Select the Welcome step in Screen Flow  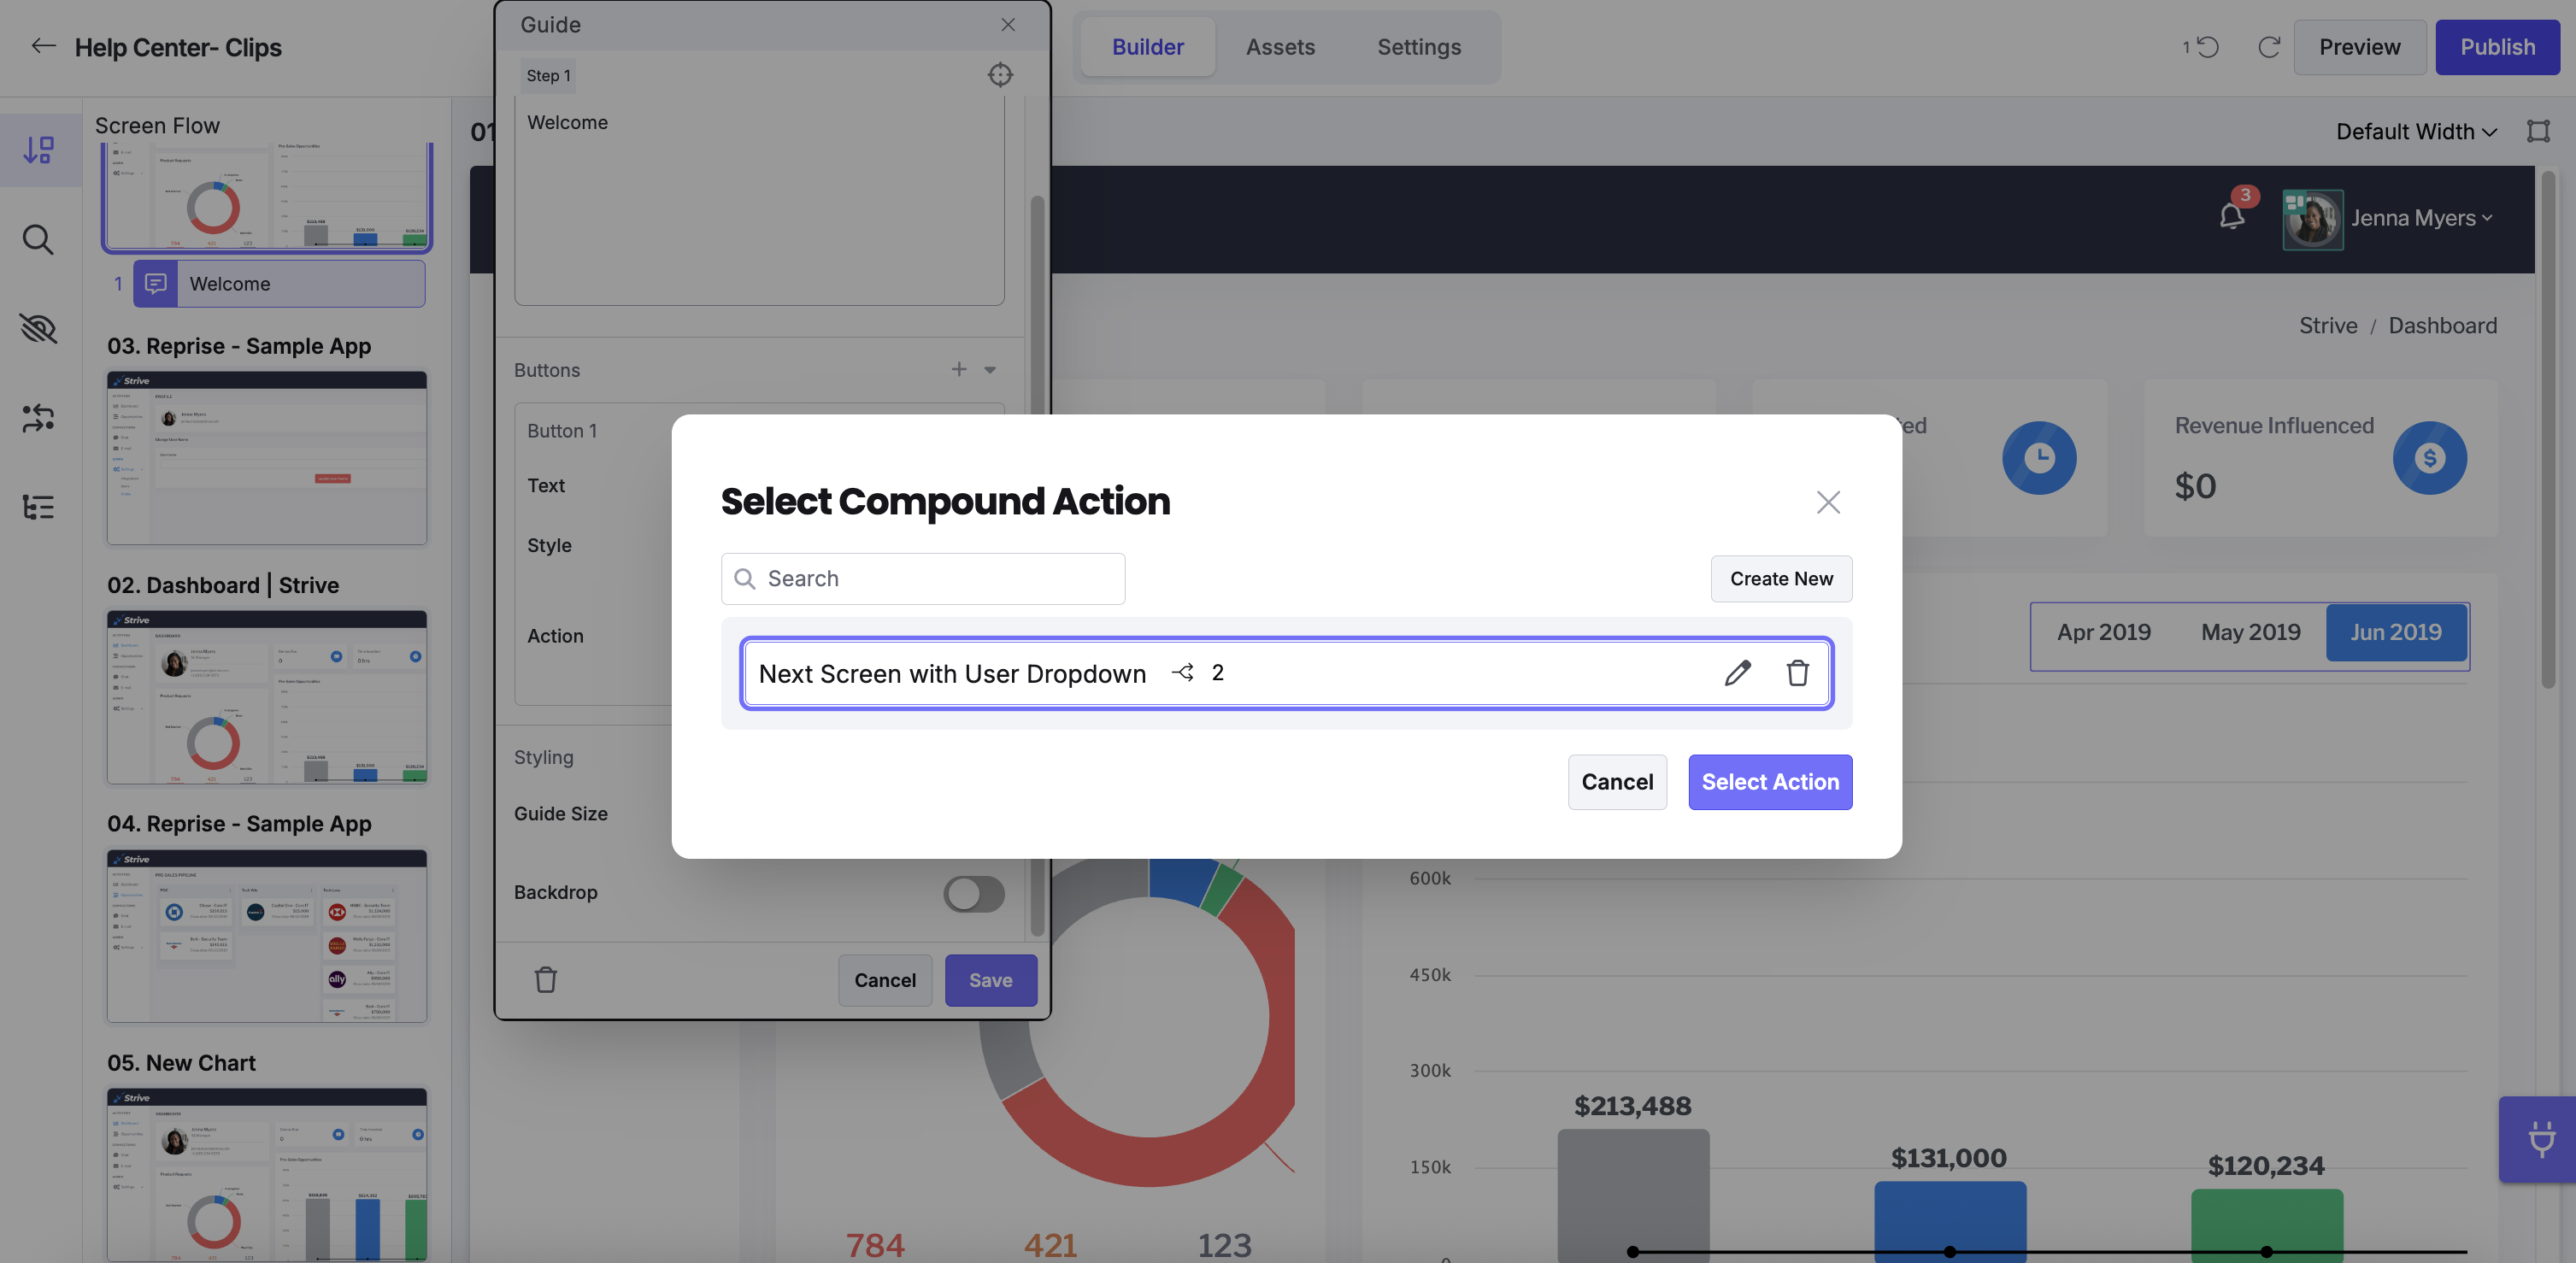click(279, 284)
